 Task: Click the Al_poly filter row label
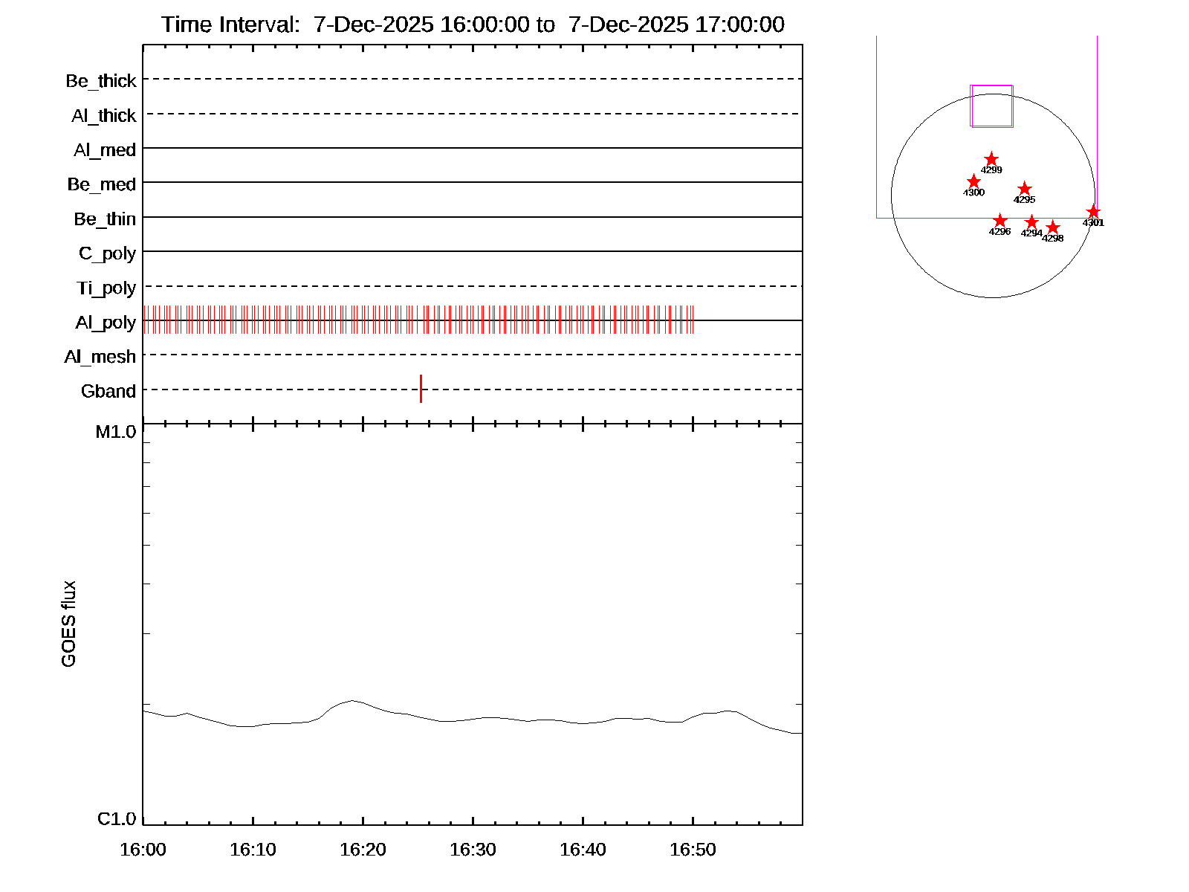[x=106, y=323]
